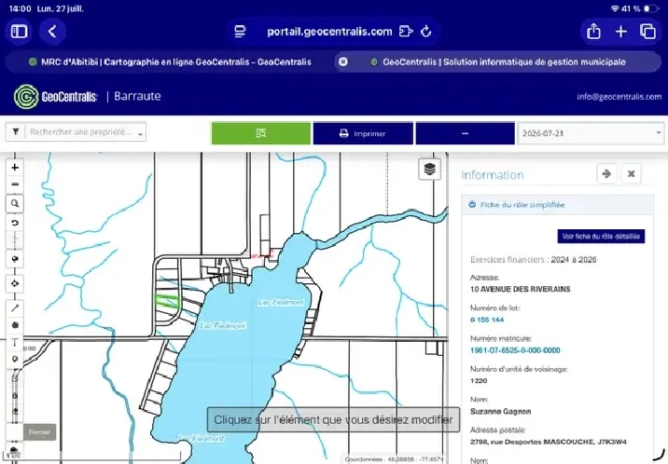Screen dimensions: 668x464
Task: Select the magnifier zoom-to-area tool
Action: 15,204
